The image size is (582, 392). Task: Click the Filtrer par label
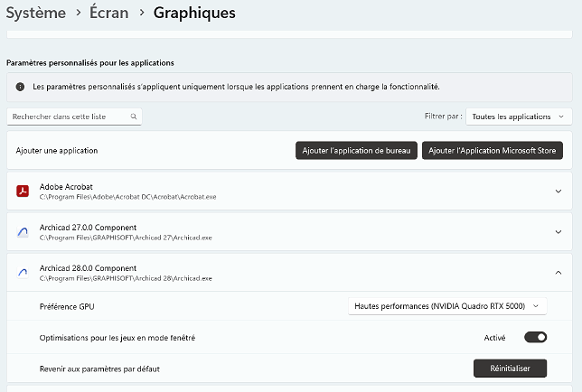[x=443, y=117]
